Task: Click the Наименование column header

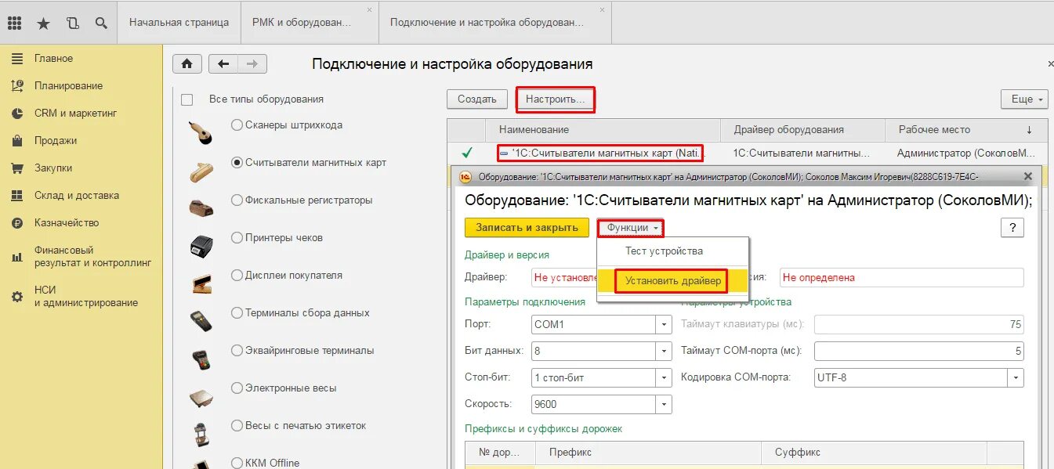Action: click(603, 130)
